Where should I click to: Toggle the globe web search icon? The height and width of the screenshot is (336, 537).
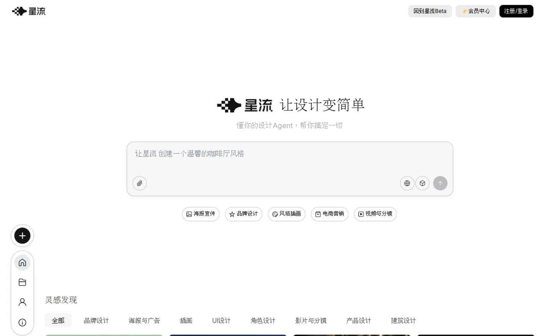pyautogui.click(x=407, y=183)
